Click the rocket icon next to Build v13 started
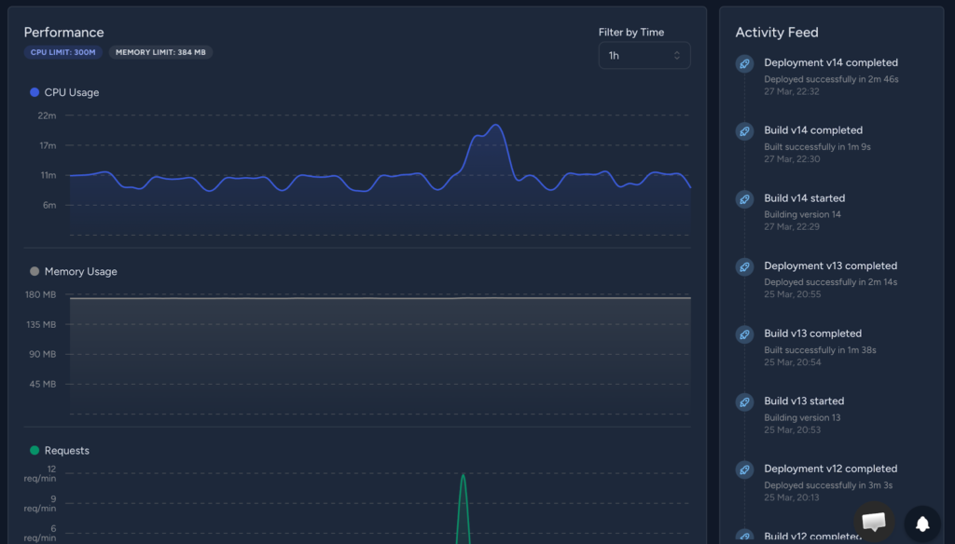Viewport: 955px width, 544px height. (743, 401)
